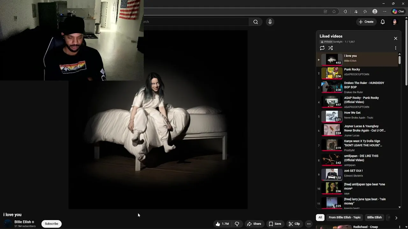The image size is (408, 229).
Task: Open more actions ellipsis under video
Action: 309,224
